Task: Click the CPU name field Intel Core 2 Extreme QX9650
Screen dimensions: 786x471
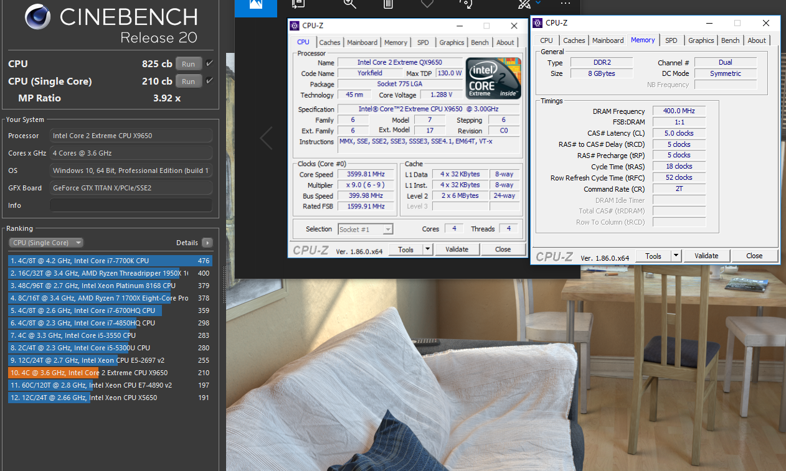Action: (x=400, y=62)
